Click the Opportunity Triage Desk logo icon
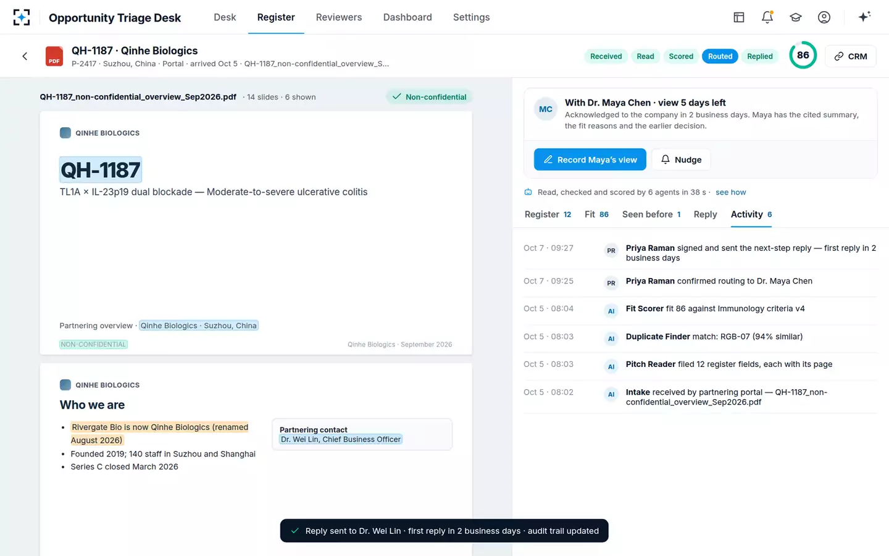Viewport: 889px width, 556px height. (x=22, y=17)
